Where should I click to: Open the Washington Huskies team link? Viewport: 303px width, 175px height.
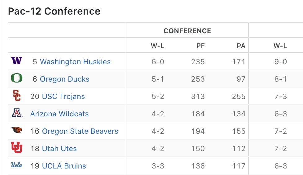(x=75, y=61)
